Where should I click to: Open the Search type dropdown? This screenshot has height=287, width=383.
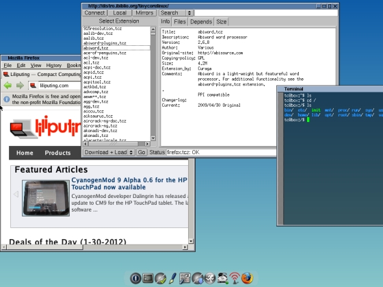coord(176,13)
